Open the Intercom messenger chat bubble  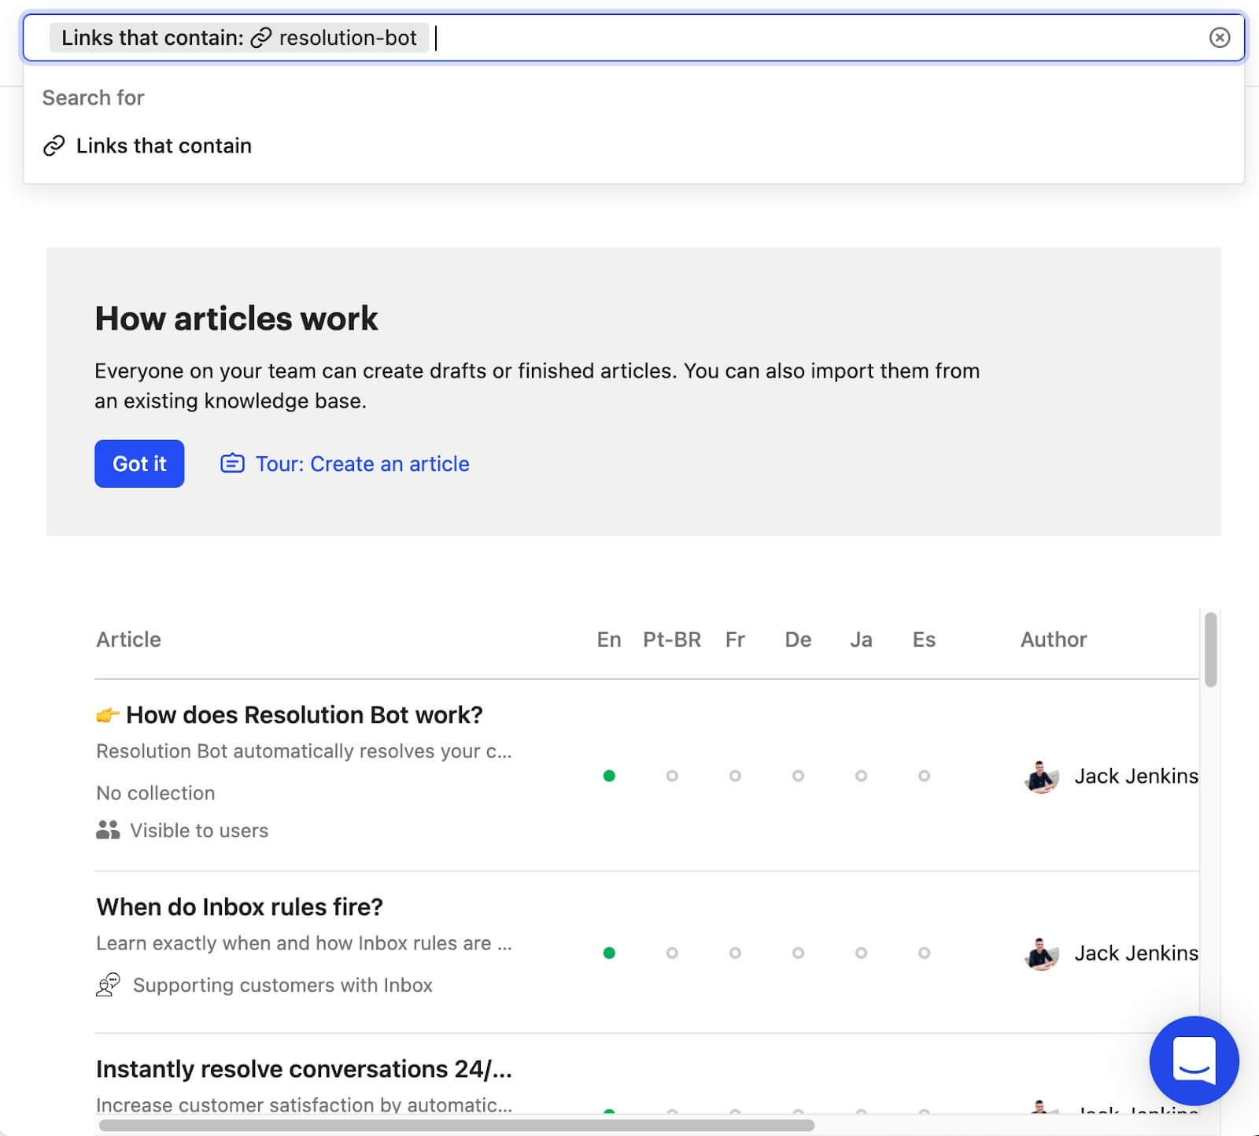pos(1194,1060)
